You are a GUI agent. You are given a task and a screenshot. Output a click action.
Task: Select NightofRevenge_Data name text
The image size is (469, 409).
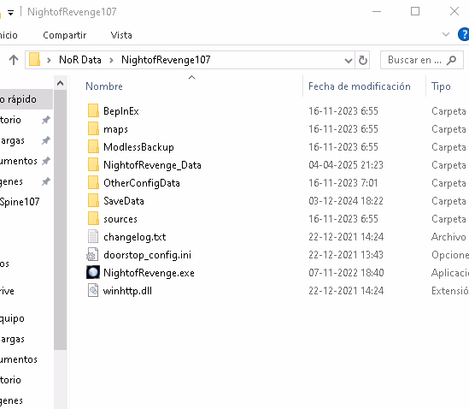point(152,165)
